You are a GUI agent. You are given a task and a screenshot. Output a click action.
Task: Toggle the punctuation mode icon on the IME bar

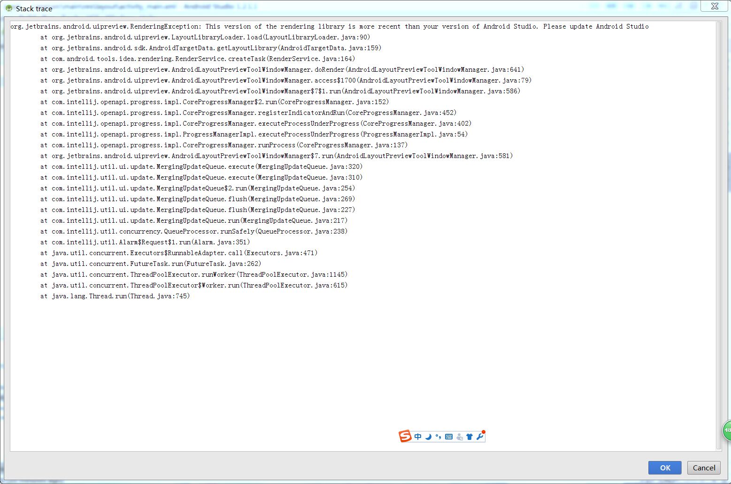(438, 437)
